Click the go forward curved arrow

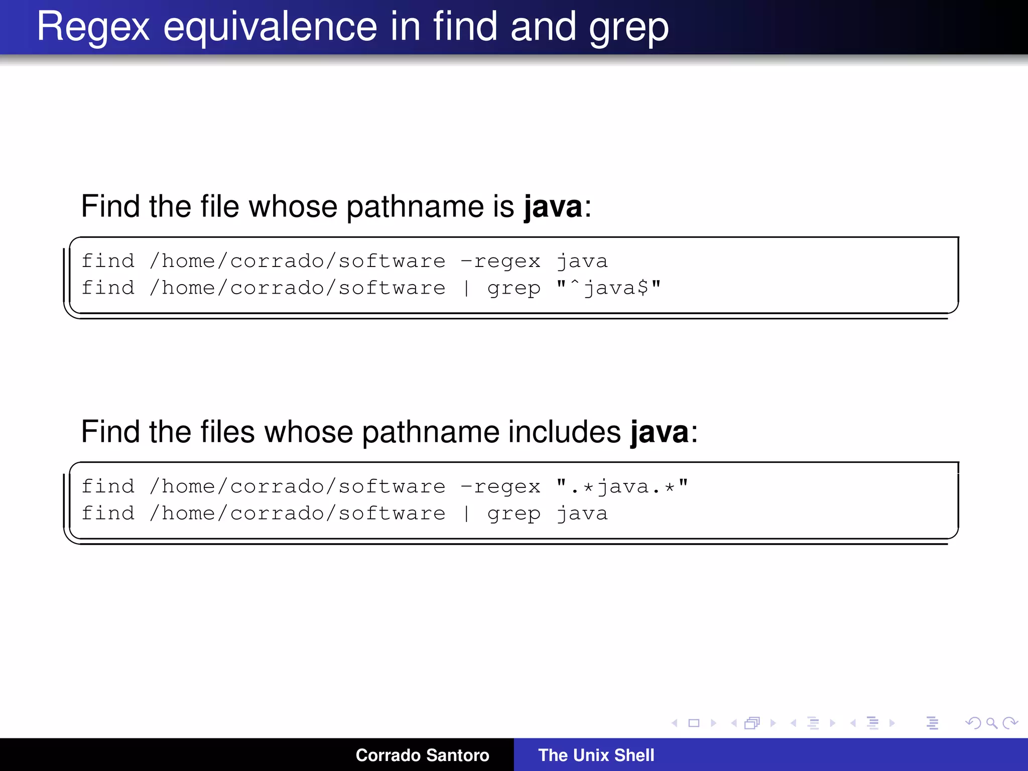(1010, 723)
